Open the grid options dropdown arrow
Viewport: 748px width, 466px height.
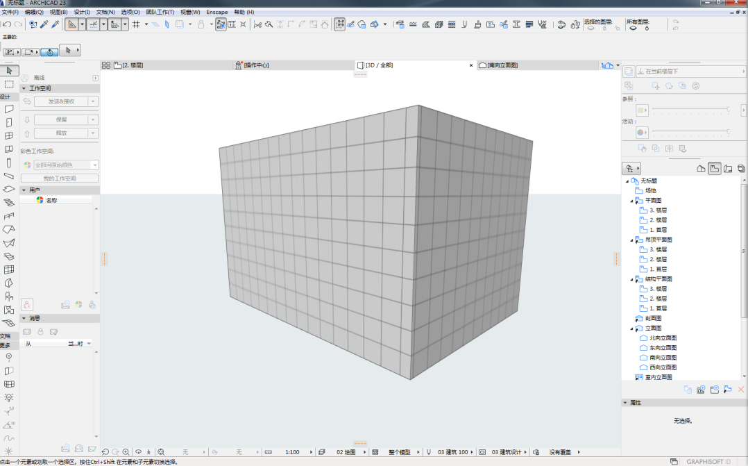click(146, 24)
